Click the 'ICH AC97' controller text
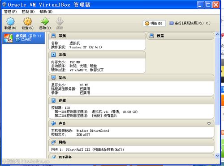This screenshot has width=224, height=166. point(83,135)
